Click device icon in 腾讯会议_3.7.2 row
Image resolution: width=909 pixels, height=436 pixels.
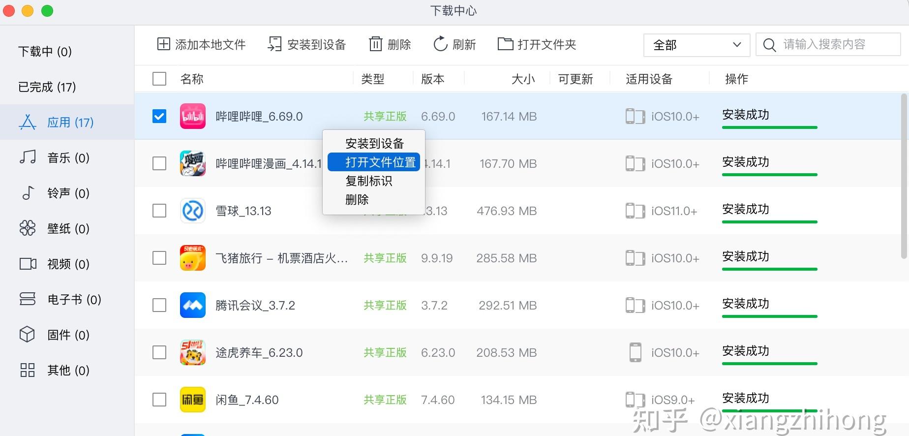pos(635,306)
